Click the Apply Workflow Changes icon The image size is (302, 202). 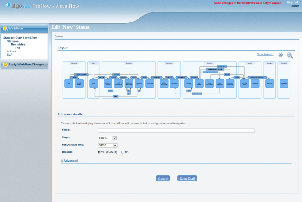pos(5,65)
